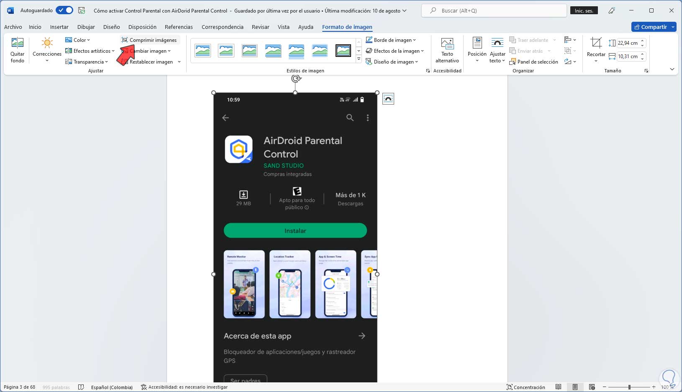
Task: Click the Compartir button
Action: (651, 27)
